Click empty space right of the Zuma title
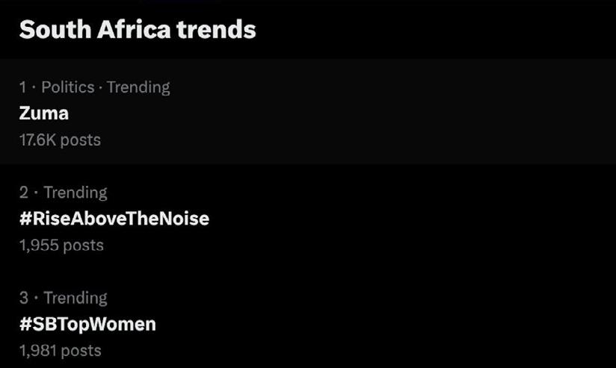Screen dimensions: 616x368 coord(336,113)
